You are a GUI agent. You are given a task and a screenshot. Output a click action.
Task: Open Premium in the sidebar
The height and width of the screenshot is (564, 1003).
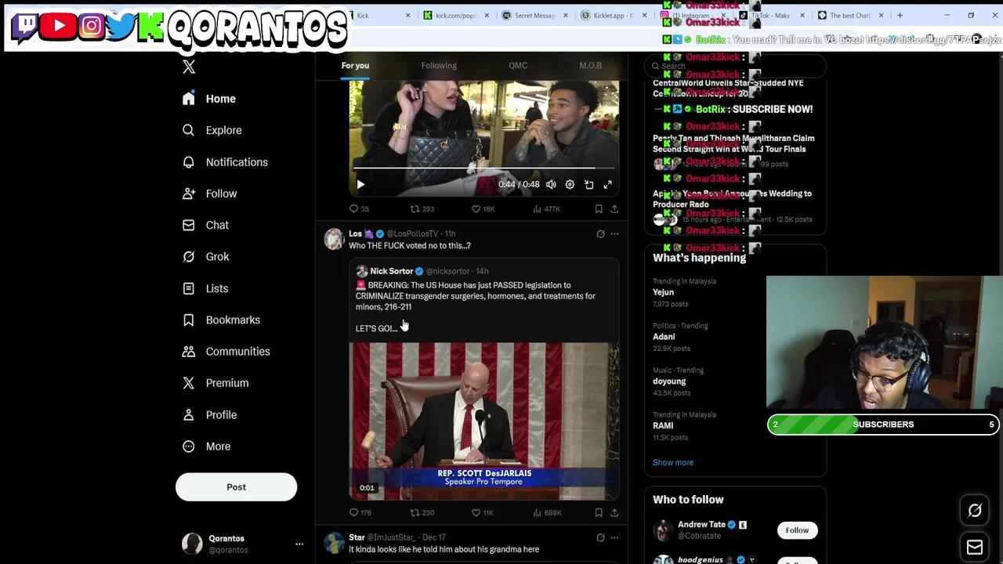[215, 383]
